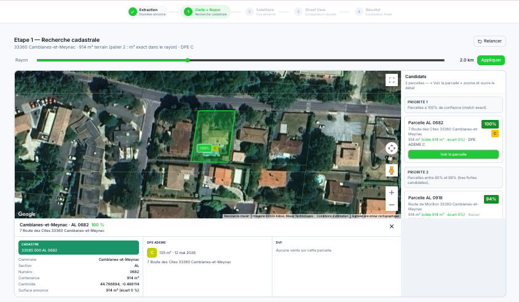This screenshot has width=519, height=302.
Task: Click the PRIORITE 2 header box
Action: tap(453, 177)
